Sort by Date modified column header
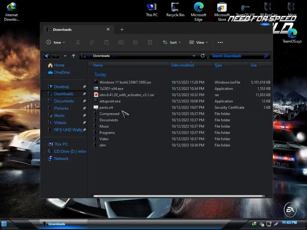The width and height of the screenshot is (307, 230). [x=191, y=65]
